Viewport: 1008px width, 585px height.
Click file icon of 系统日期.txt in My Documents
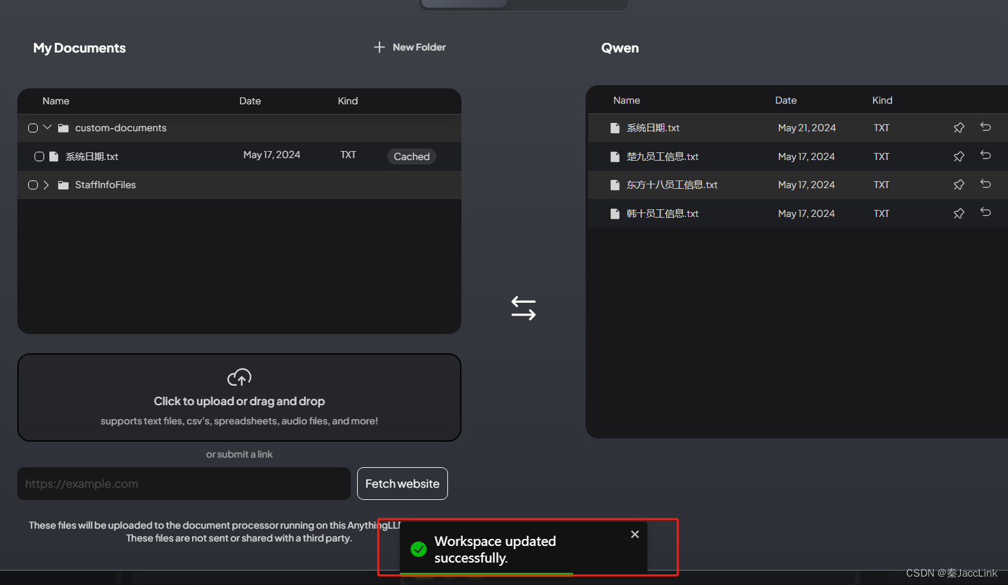coord(54,157)
